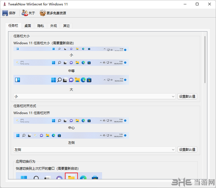Click the Windows 11 任务栏对齐 text
This screenshot has height=188, width=216.
32,113
